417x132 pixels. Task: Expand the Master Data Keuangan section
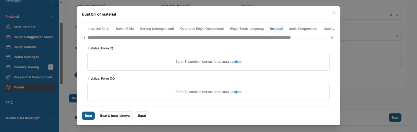coord(51,118)
